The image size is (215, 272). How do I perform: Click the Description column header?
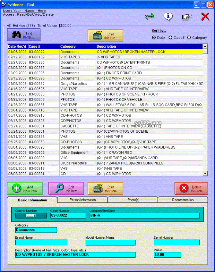(149, 46)
